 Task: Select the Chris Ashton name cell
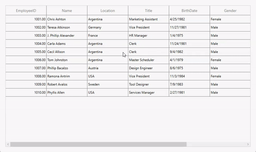(x=67, y=19)
